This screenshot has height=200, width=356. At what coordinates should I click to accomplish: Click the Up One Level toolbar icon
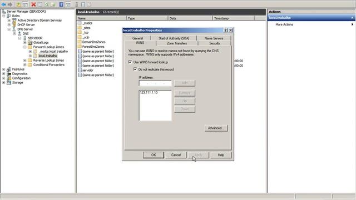pyautogui.click(x=18, y=4)
